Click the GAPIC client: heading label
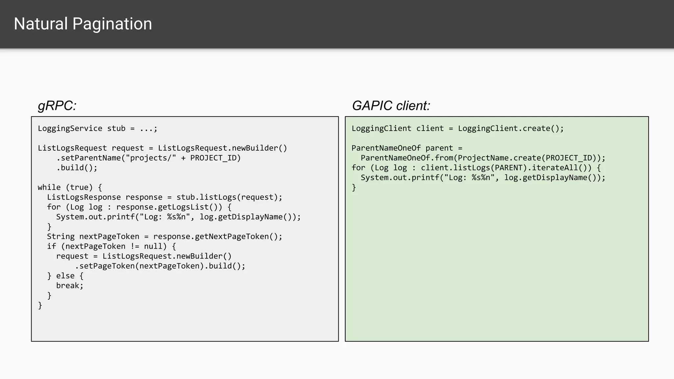This screenshot has height=379, width=674. click(391, 106)
